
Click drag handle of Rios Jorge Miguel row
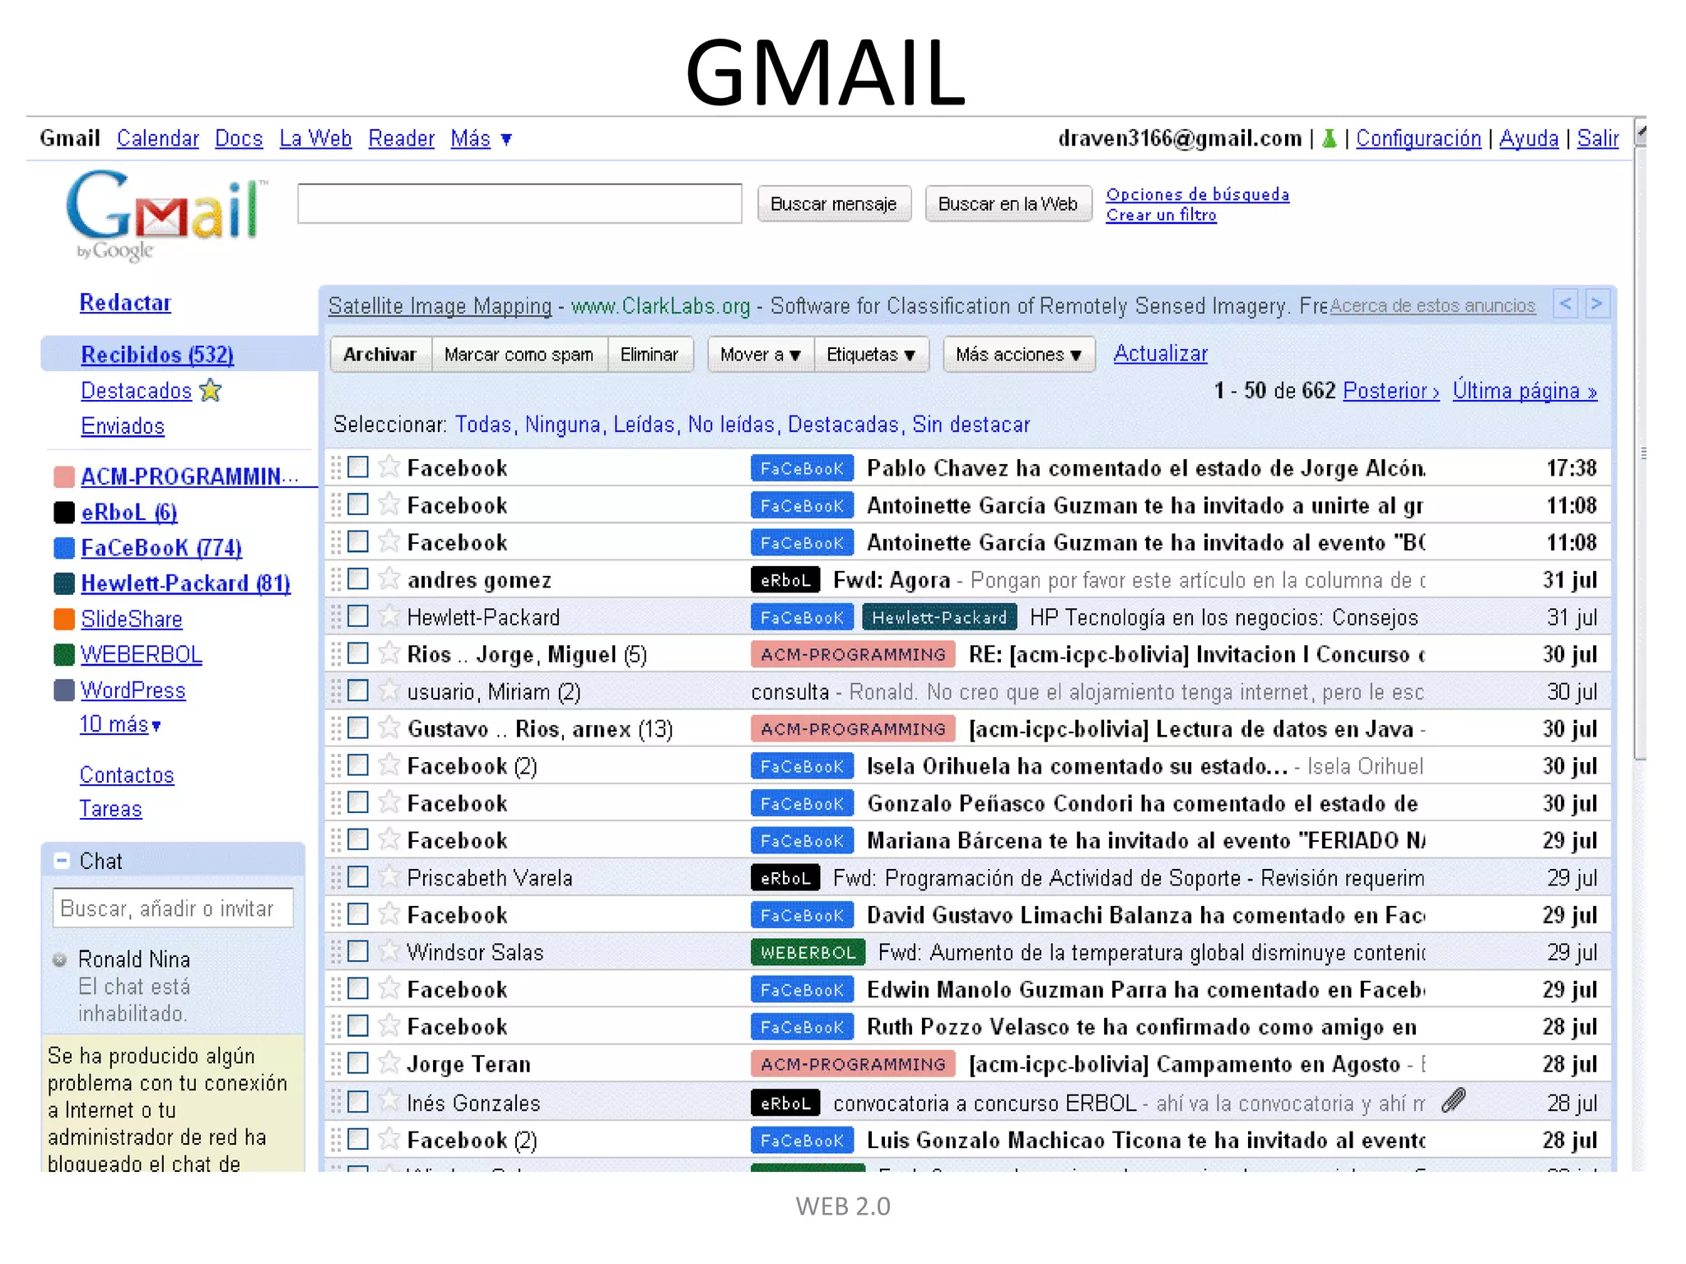tap(336, 654)
